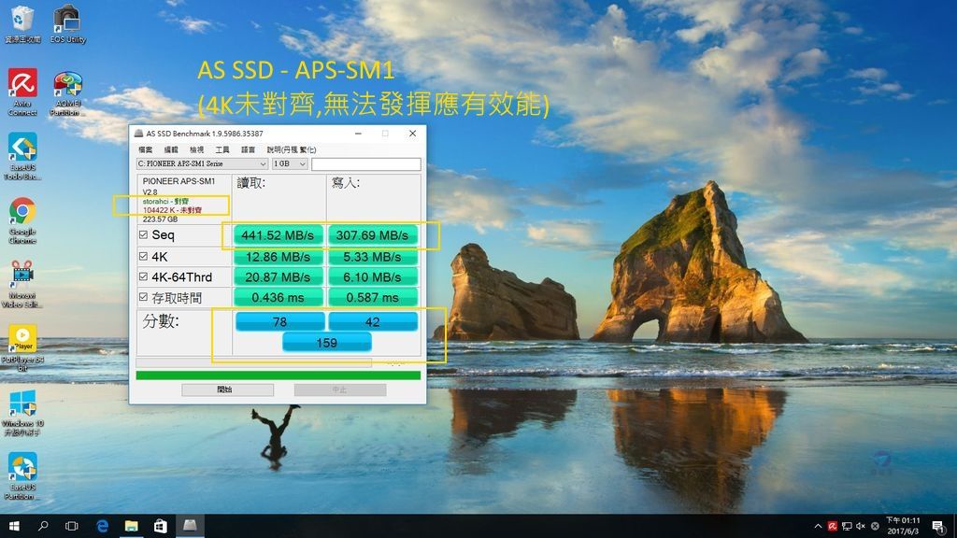Click the PIONEER APS-SM1 drive name text
The width and height of the screenshot is (957, 538).
click(179, 181)
